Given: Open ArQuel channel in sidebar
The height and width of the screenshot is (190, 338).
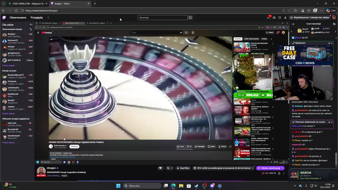Looking at the screenshot, I should 17,48.
